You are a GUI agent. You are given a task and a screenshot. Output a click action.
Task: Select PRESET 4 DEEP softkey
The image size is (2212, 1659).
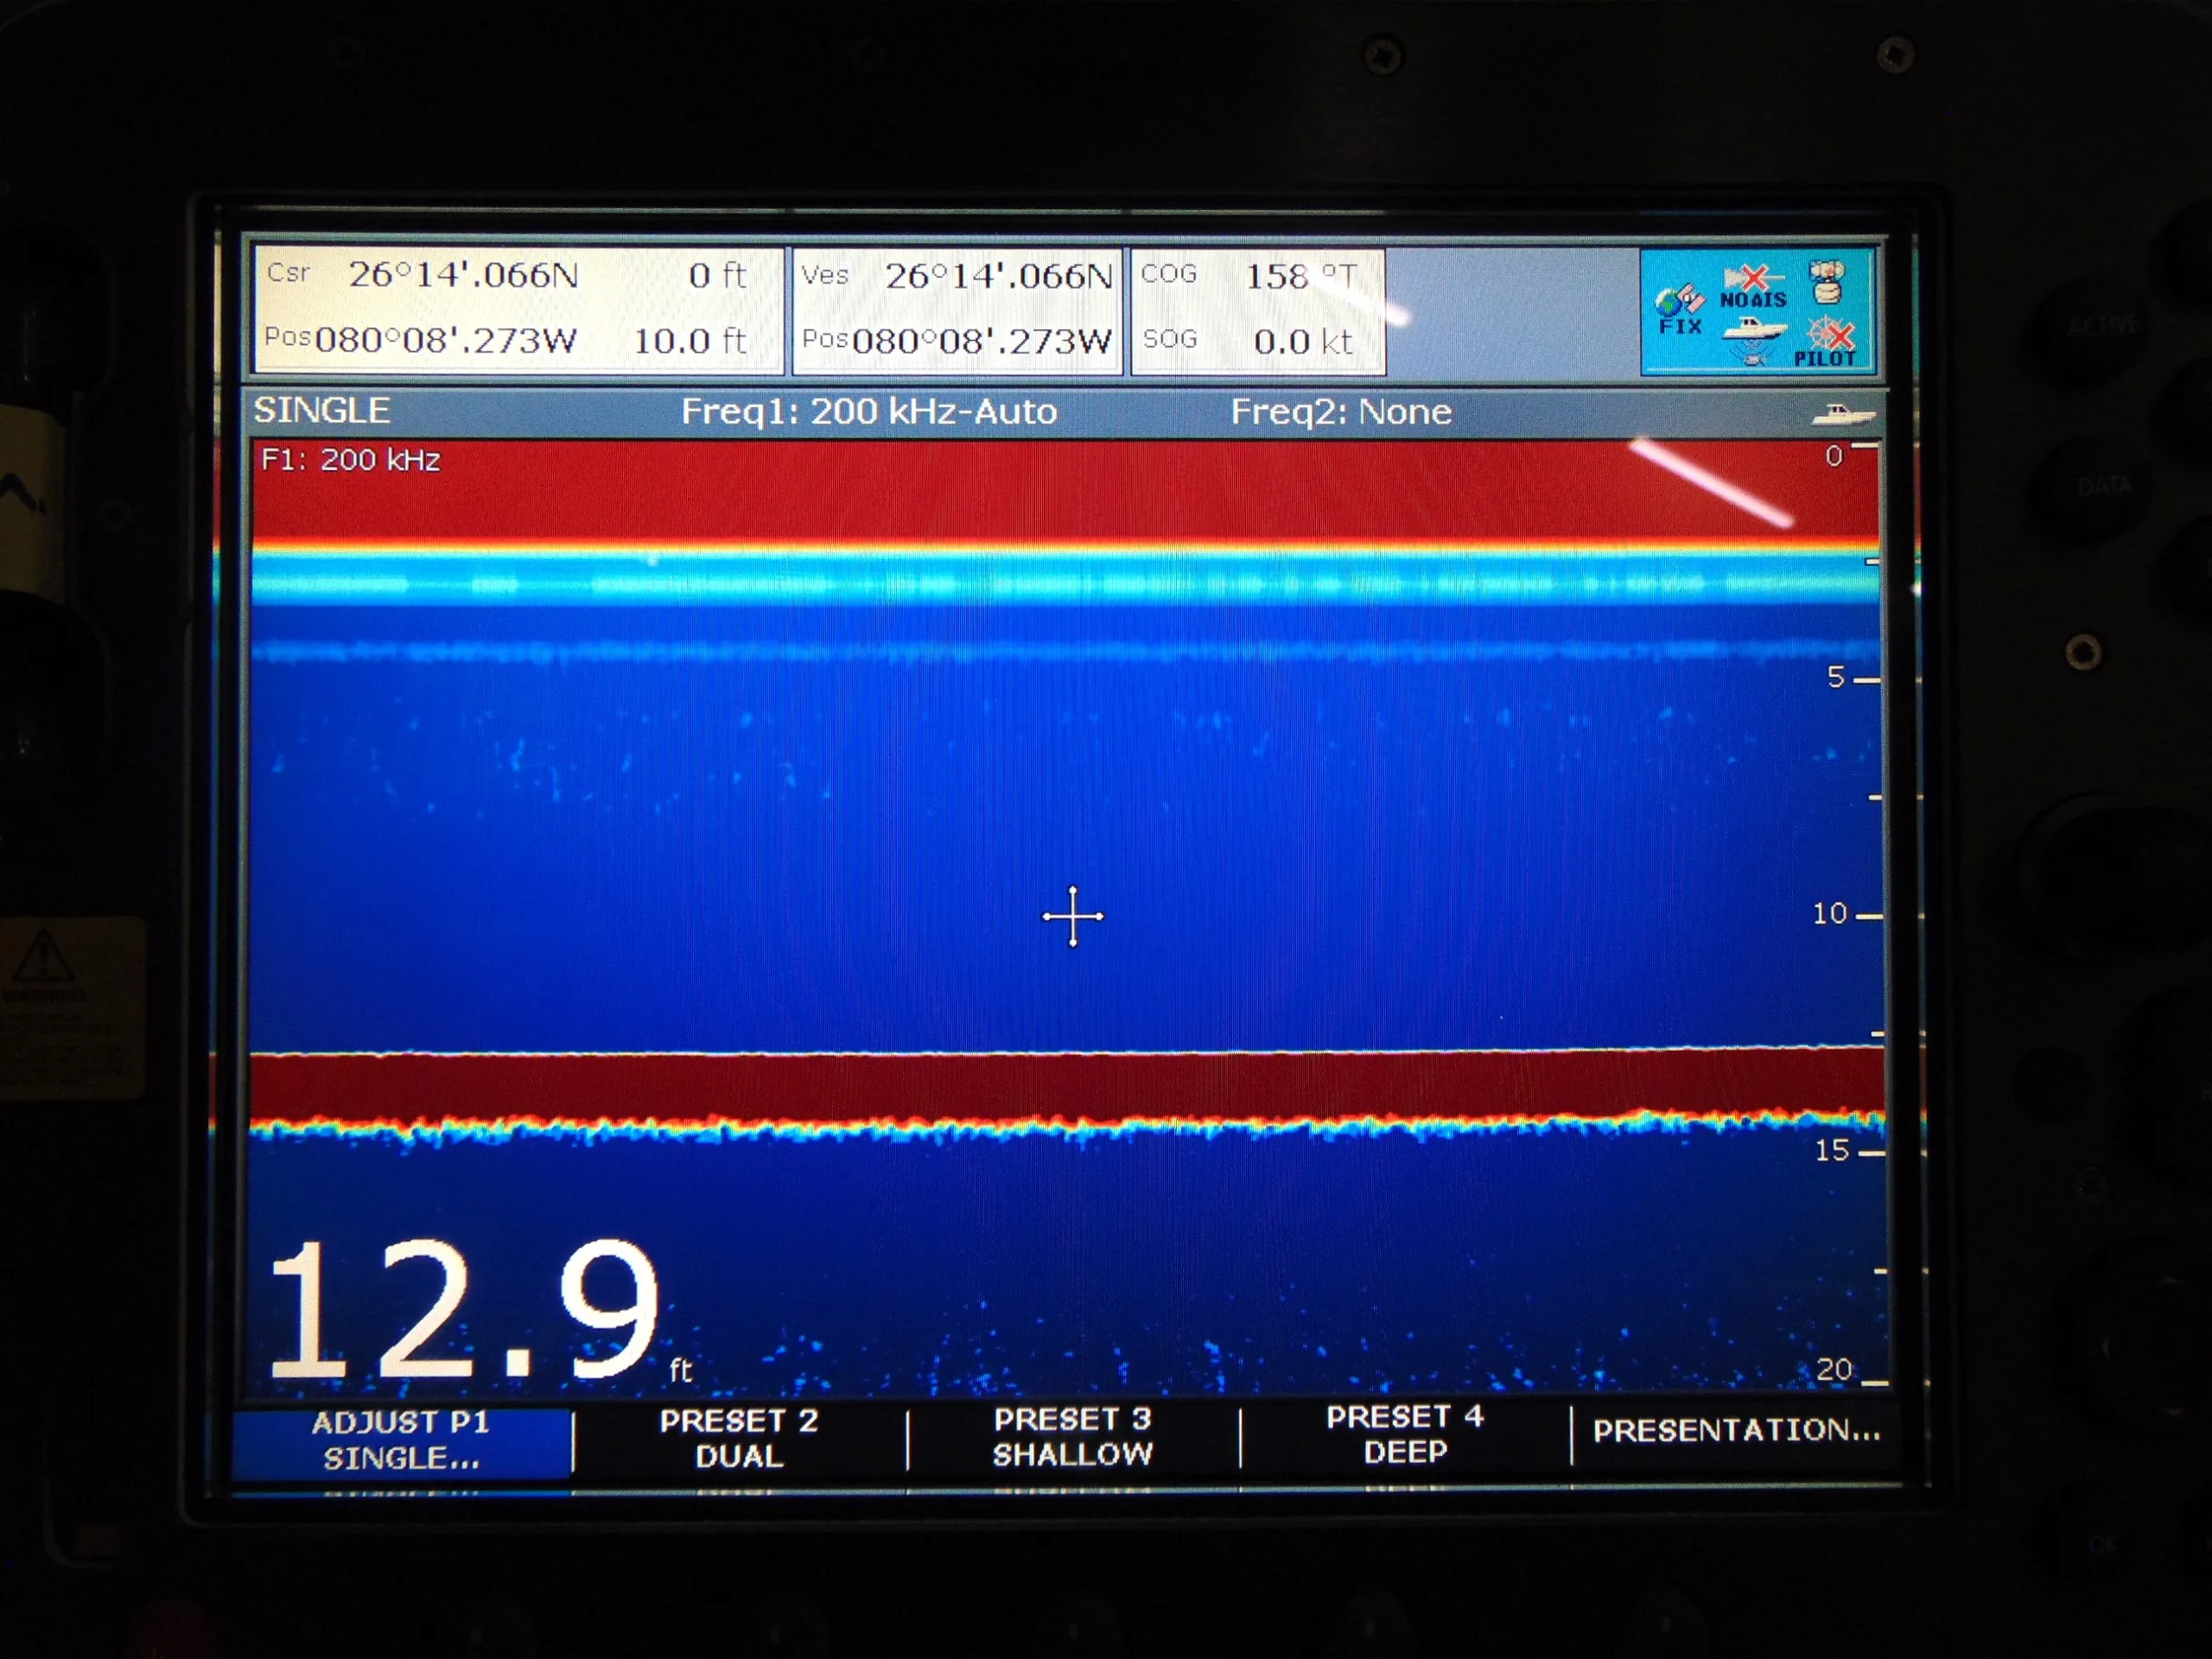point(1405,1434)
